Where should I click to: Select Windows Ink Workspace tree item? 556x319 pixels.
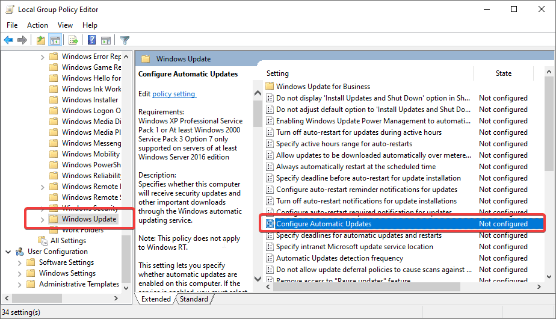[91, 88]
